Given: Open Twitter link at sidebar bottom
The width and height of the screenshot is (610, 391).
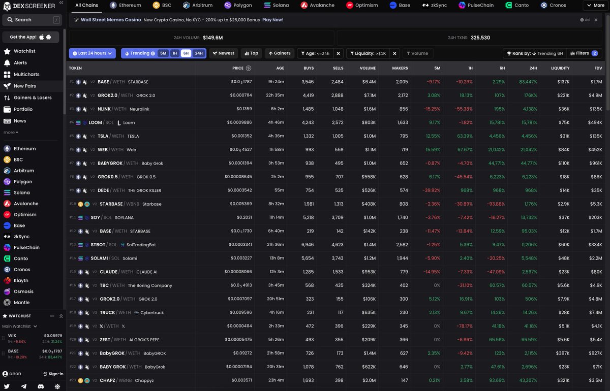Looking at the screenshot, I should [x=7, y=386].
